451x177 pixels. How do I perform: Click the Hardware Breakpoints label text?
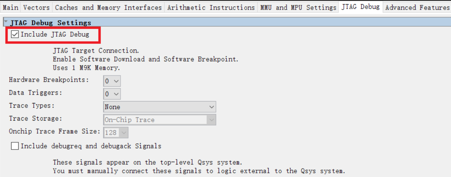(49, 80)
